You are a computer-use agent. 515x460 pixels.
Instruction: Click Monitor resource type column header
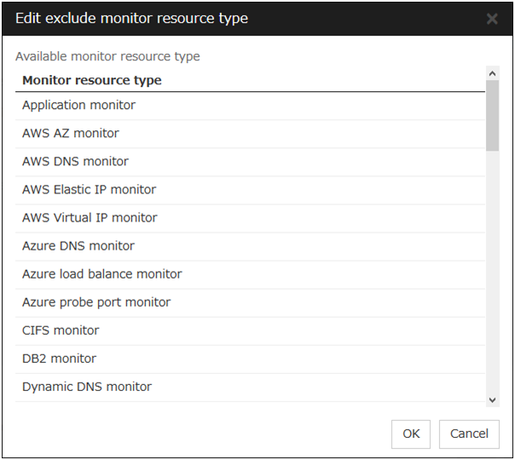92,81
